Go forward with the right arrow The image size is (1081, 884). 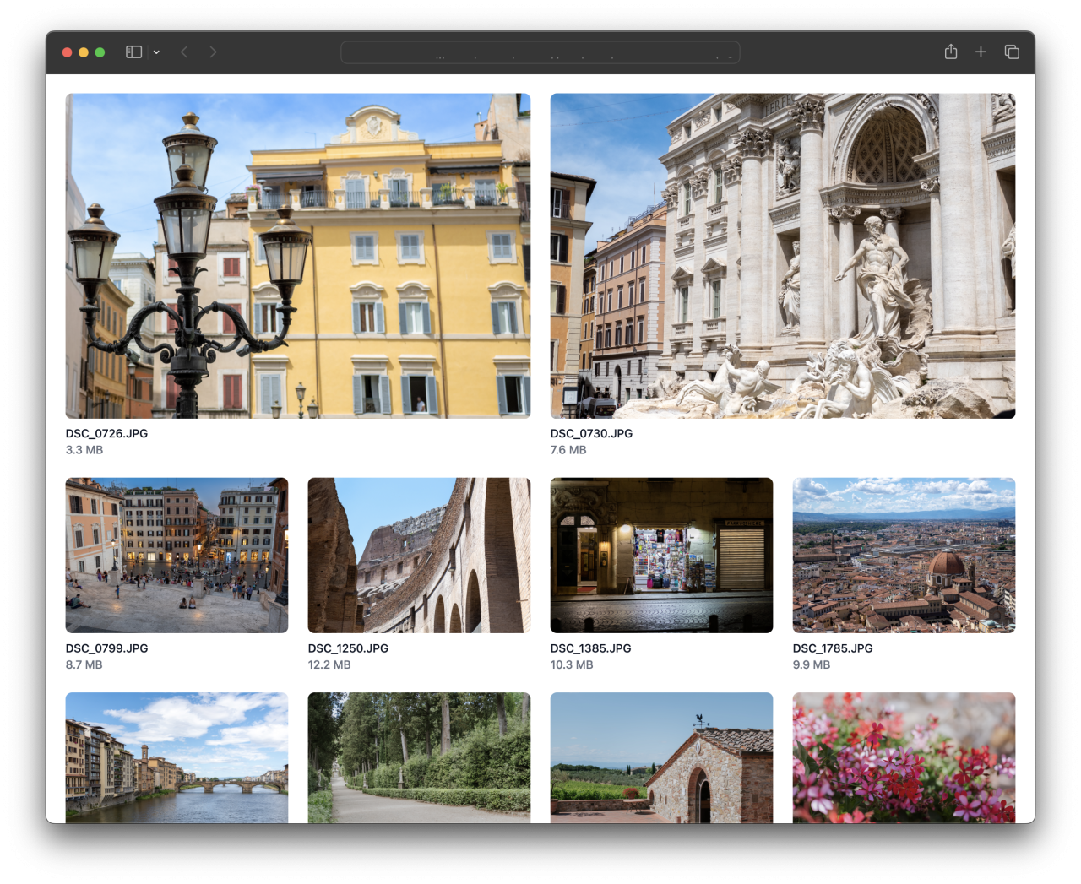click(213, 52)
